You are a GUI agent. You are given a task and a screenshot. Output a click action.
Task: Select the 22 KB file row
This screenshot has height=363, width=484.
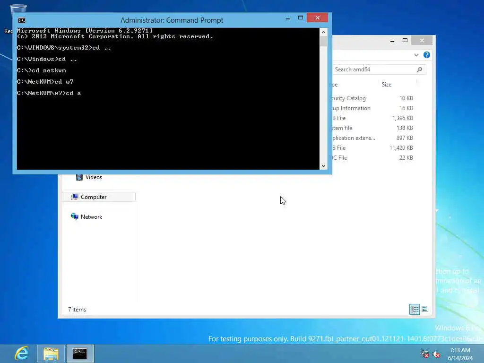point(373,157)
